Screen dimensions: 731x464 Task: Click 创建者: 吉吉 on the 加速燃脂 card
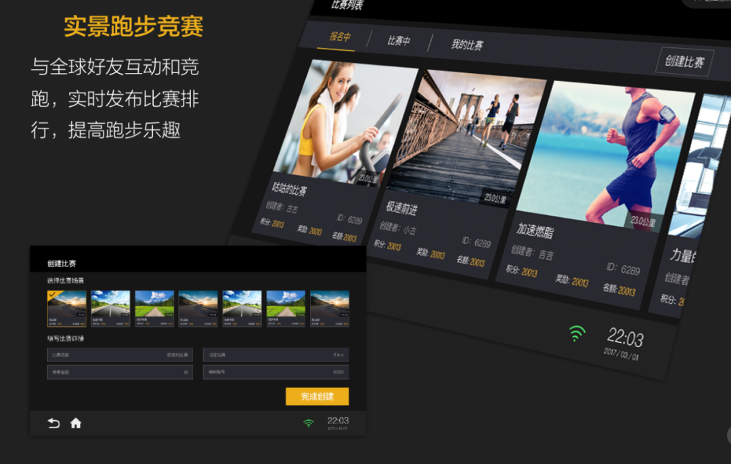click(533, 253)
